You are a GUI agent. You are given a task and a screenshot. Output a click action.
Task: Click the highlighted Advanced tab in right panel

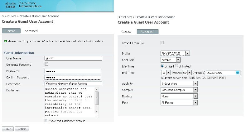pyautogui.click(x=147, y=32)
